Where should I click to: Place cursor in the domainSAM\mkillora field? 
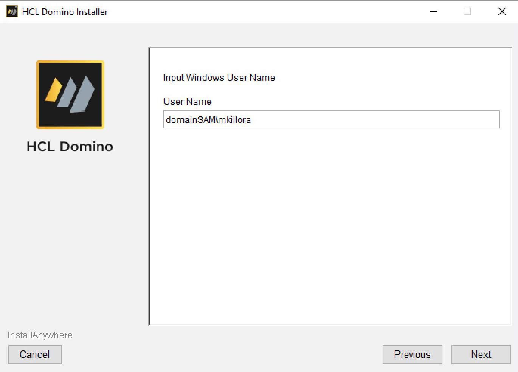tap(331, 119)
